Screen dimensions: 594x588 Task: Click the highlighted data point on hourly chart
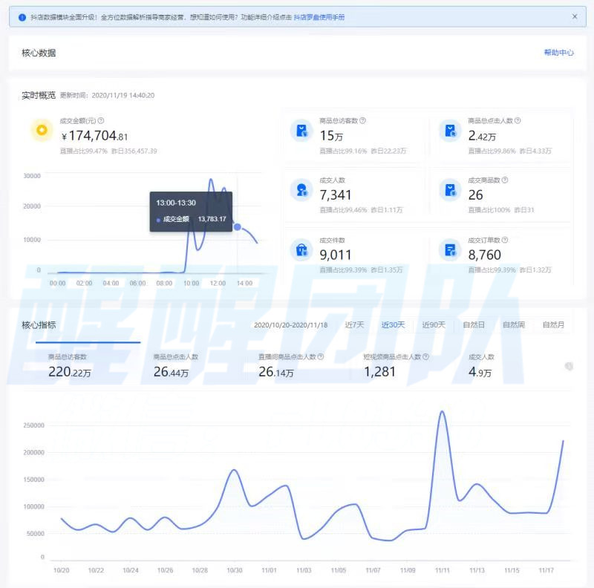click(238, 227)
